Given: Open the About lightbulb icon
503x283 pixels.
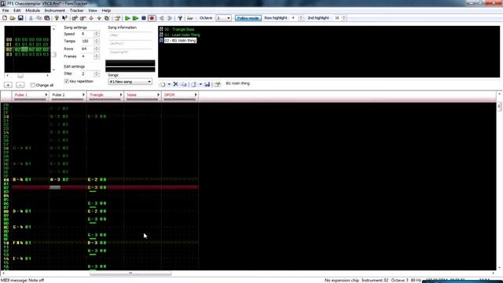Looking at the screenshot, I should [57, 18].
